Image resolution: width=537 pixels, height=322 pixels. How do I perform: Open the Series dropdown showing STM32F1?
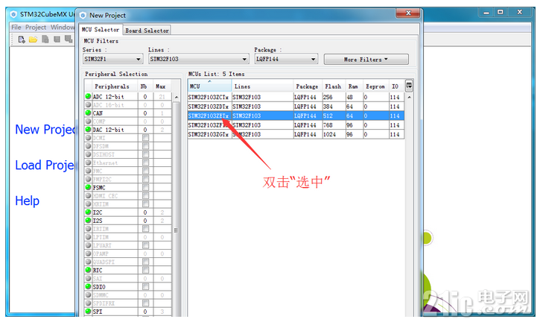pos(112,59)
